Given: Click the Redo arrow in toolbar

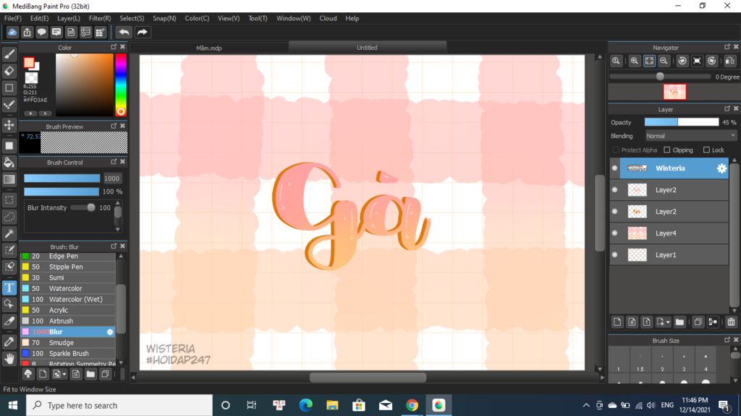Looking at the screenshot, I should 142,32.
